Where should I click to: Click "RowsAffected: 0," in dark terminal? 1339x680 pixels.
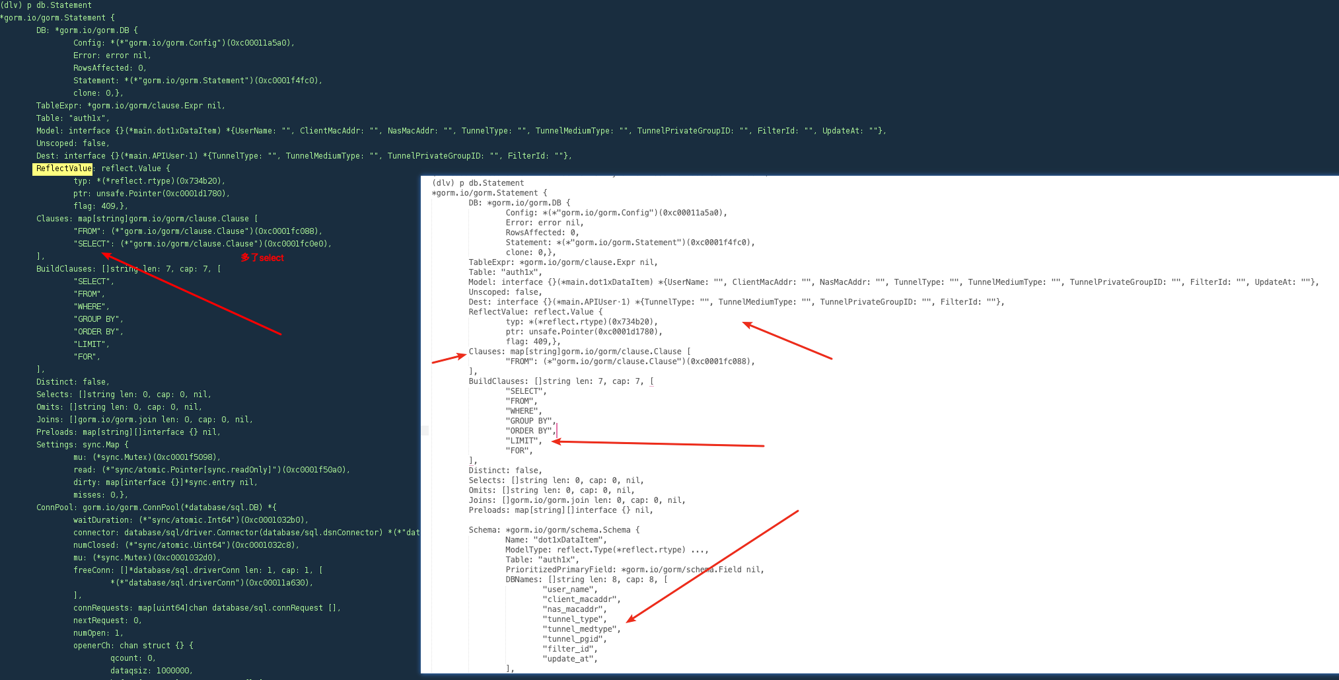tap(110, 68)
